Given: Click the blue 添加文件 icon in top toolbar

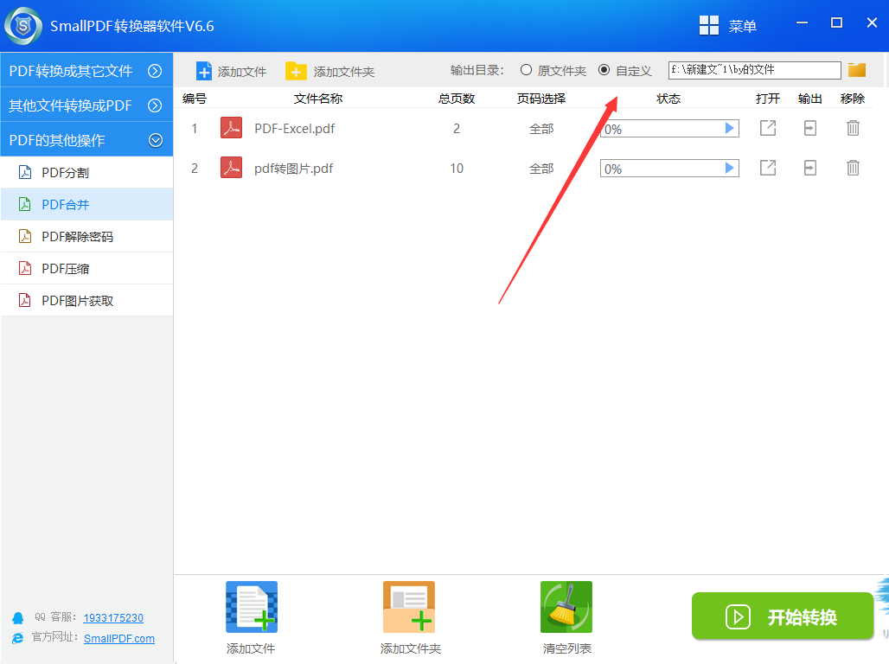Looking at the screenshot, I should pos(203,72).
